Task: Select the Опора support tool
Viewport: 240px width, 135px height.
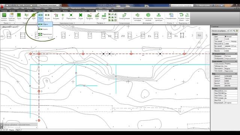Action: 81,16
